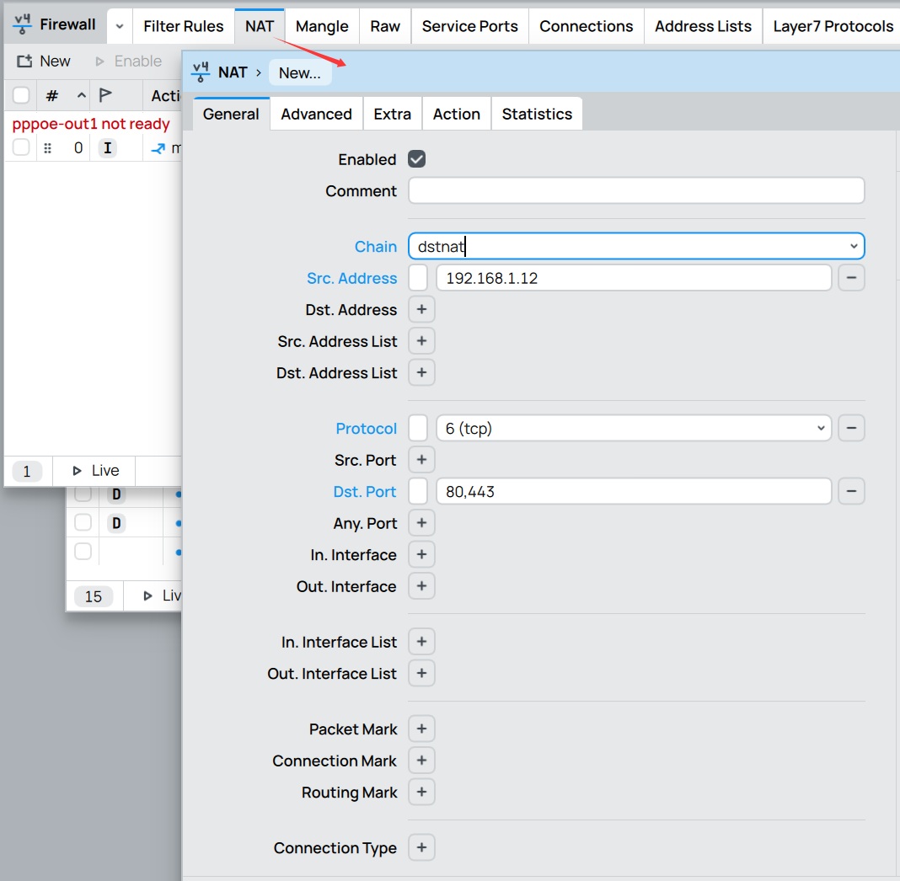Image resolution: width=900 pixels, height=881 pixels.
Task: Click the plus icon next to Dst. Address
Action: tap(421, 309)
